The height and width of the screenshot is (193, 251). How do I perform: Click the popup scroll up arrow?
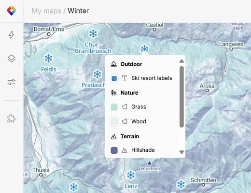click(181, 61)
